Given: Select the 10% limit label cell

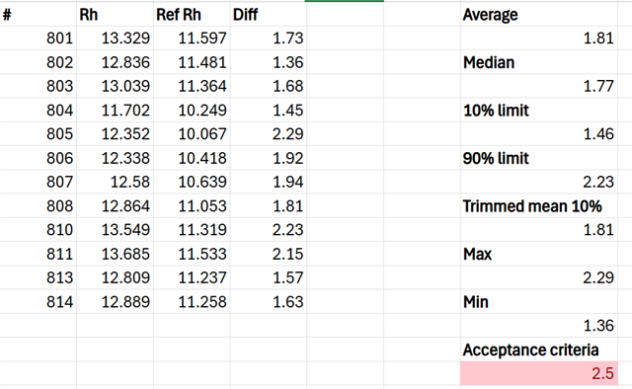Looking at the screenshot, I should (539, 110).
